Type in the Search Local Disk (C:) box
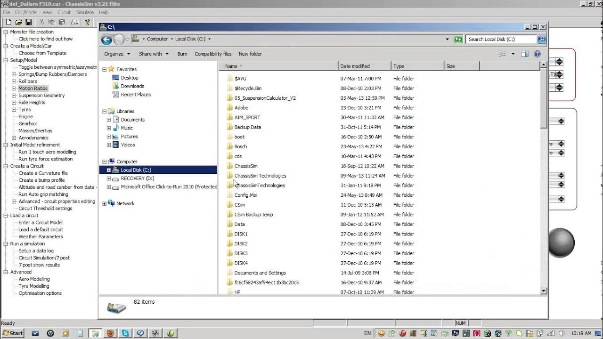This screenshot has height=339, width=603. 501,39
